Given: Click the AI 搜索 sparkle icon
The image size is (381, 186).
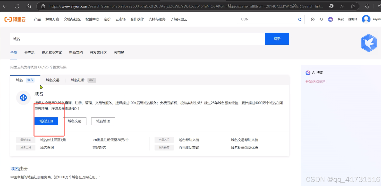Looking at the screenshot, I should pos(308,73).
